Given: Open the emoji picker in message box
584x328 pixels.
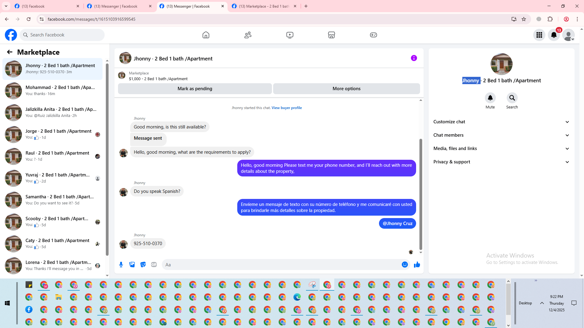Looking at the screenshot, I should [405, 265].
